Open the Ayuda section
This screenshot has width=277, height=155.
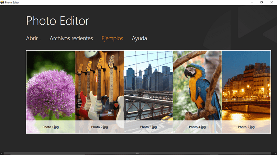[140, 39]
